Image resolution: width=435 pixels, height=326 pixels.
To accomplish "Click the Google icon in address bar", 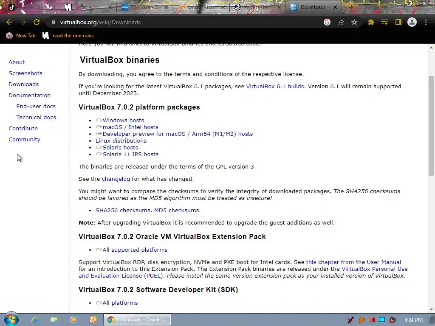I will click(327, 22).
